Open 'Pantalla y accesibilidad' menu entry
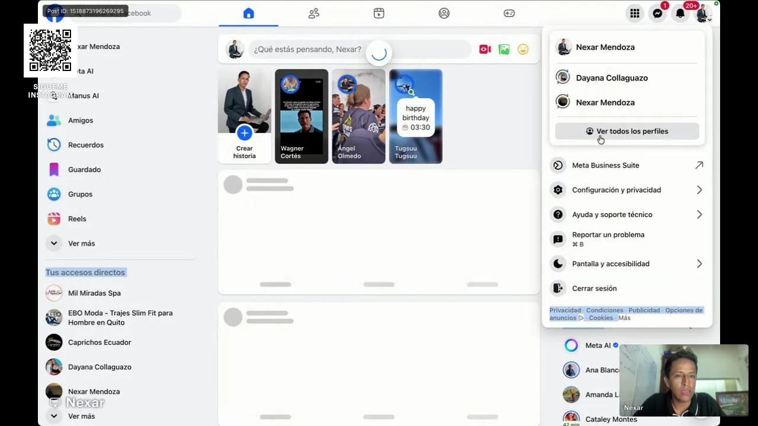This screenshot has height=426, width=758. coord(627,264)
